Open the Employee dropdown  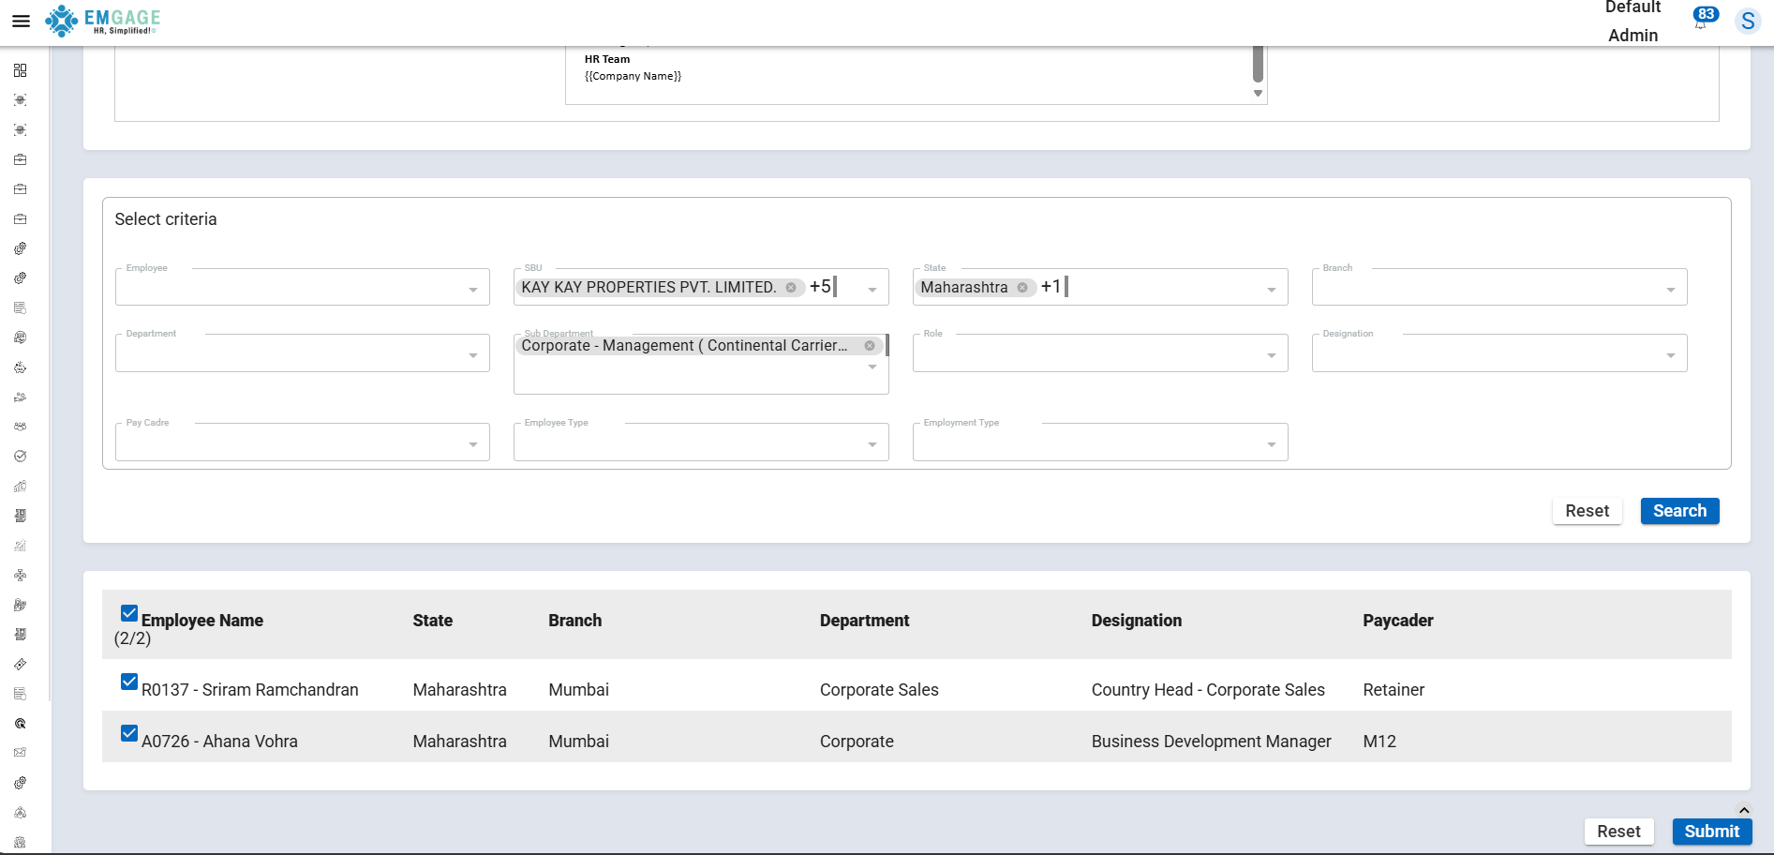pyautogui.click(x=302, y=286)
